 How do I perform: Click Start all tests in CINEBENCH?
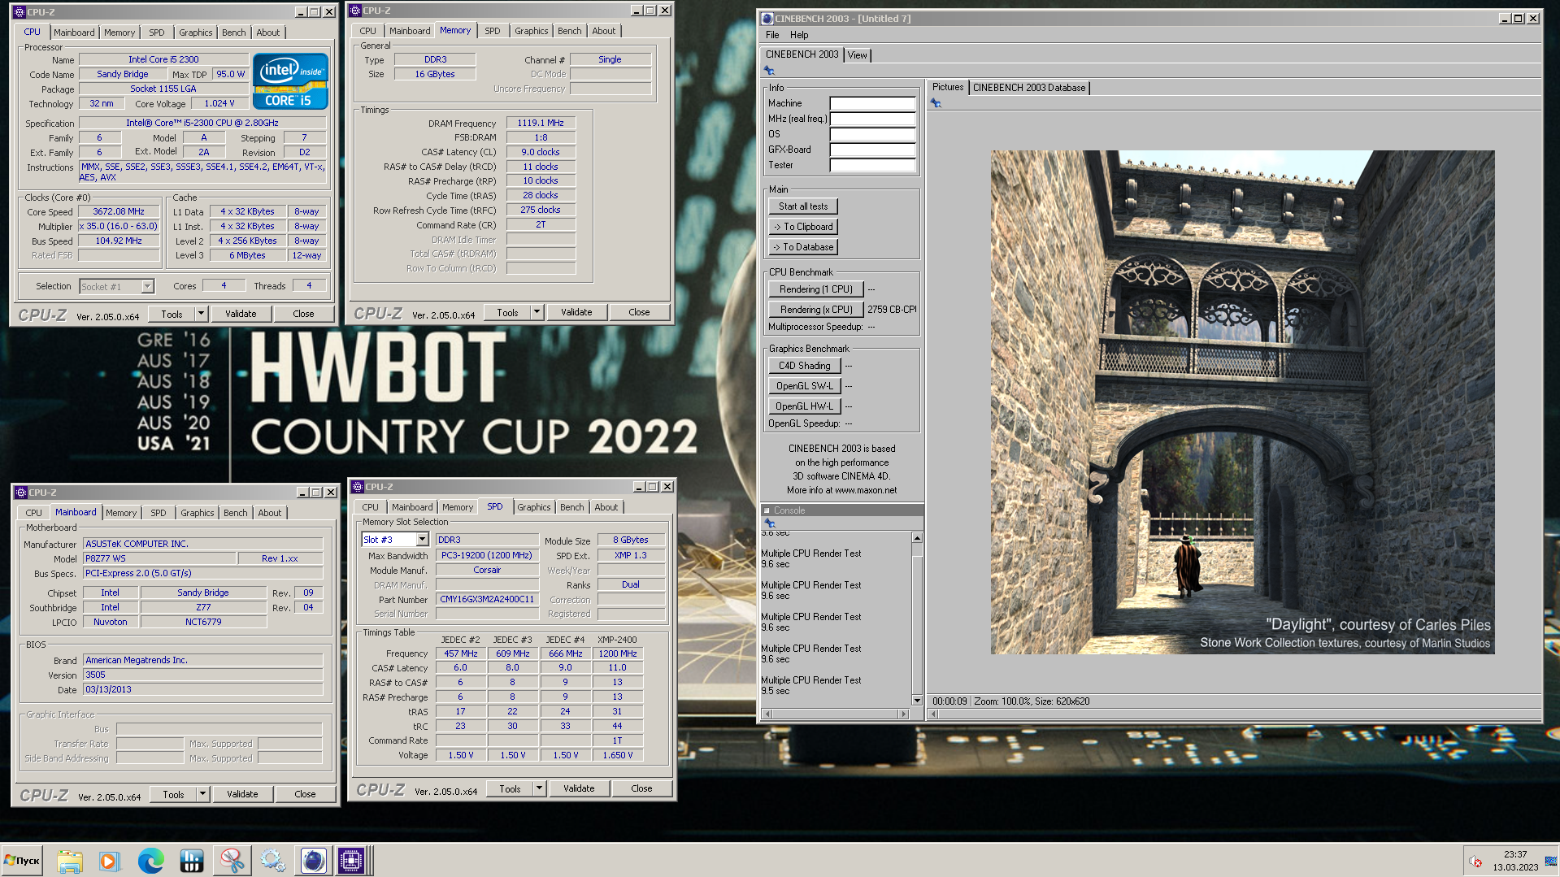[803, 206]
